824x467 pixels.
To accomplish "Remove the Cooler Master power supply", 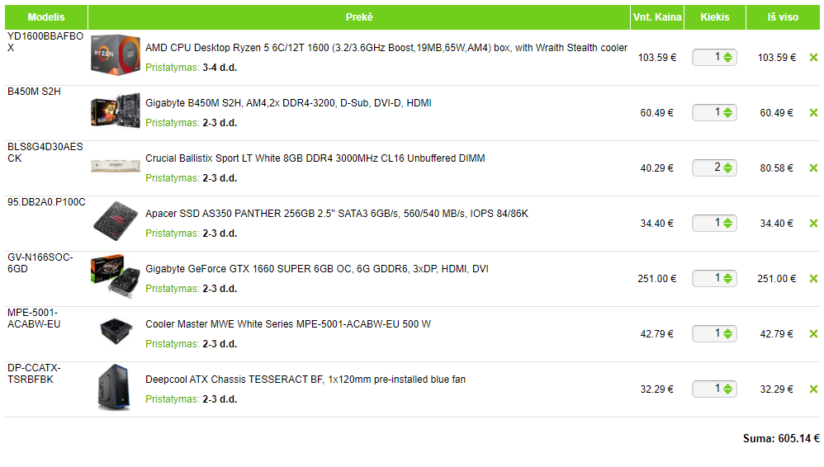I will tap(813, 334).
